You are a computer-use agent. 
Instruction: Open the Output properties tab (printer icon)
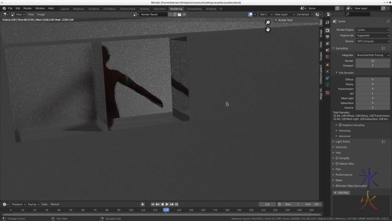[x=327, y=37]
